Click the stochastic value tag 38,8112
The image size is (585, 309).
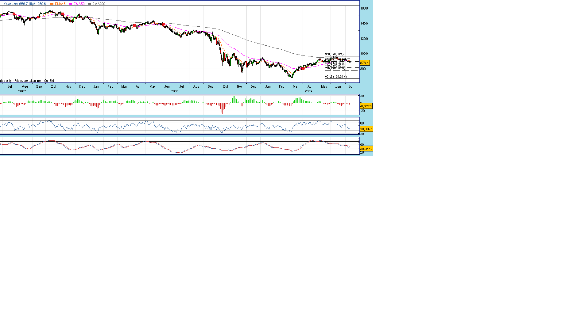point(366,149)
